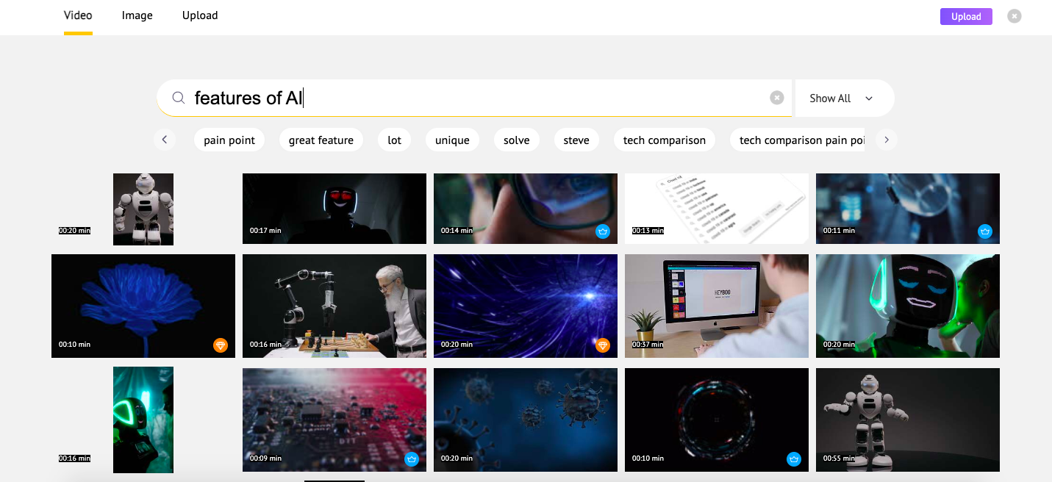Viewport: 1052px width, 482px height.
Task: Click diamond badge on purple light streaks video
Action: click(603, 345)
